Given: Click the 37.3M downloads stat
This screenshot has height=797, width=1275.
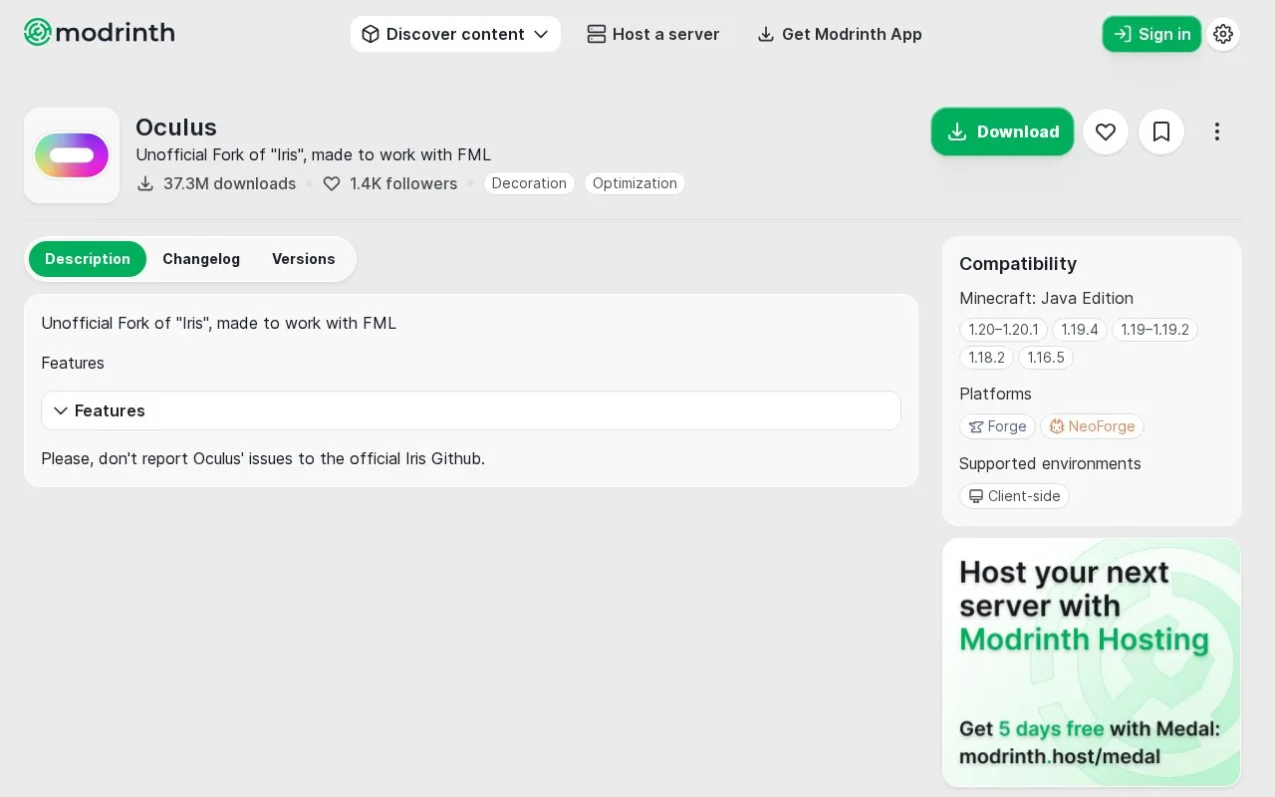Looking at the screenshot, I should [x=216, y=183].
